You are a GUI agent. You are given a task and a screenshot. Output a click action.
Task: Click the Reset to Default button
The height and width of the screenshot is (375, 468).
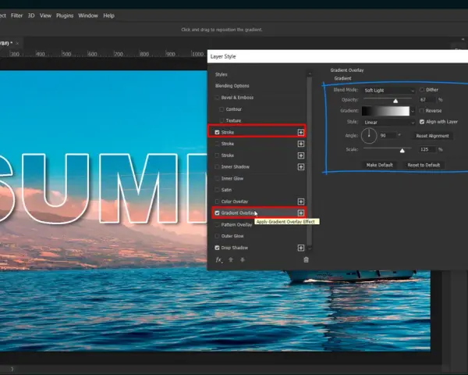pos(424,165)
